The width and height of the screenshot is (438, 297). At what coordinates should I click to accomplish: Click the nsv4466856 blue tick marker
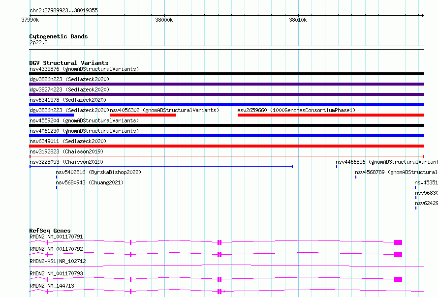[x=337, y=167]
